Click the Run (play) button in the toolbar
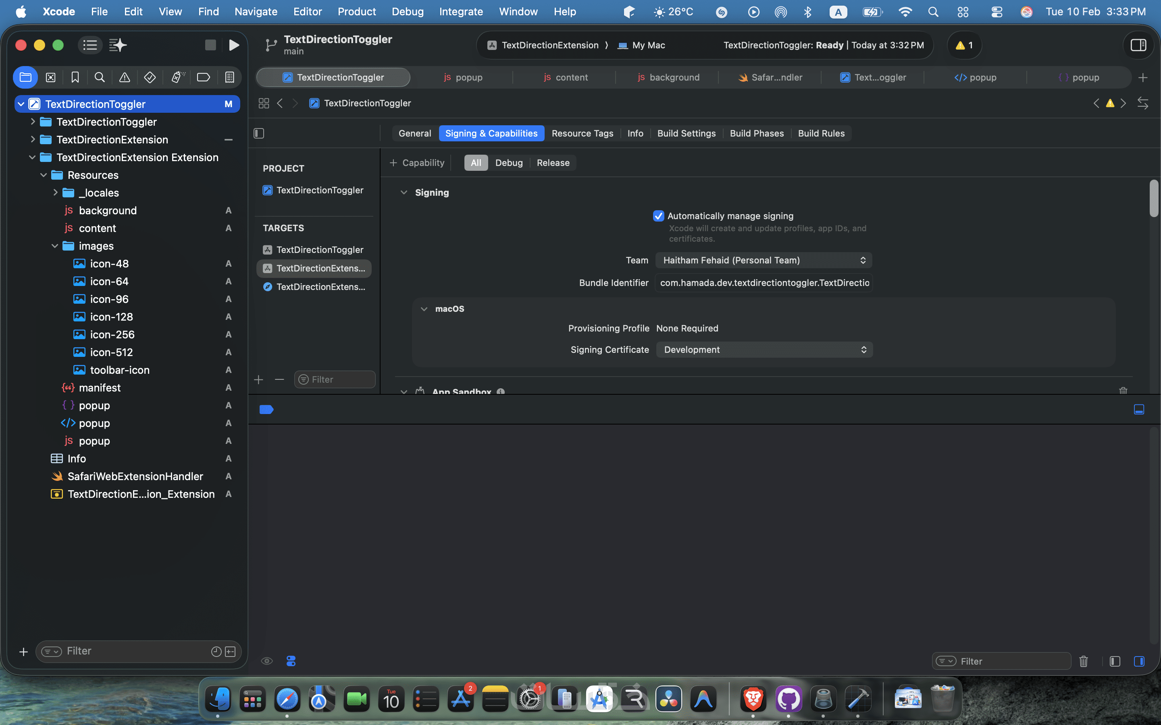Screen dimensions: 1161x725 pyautogui.click(x=234, y=45)
